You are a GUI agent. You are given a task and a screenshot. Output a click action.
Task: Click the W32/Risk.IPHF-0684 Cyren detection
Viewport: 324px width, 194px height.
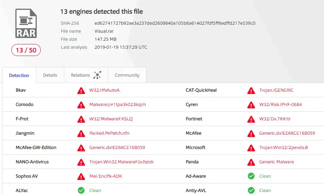280,105
